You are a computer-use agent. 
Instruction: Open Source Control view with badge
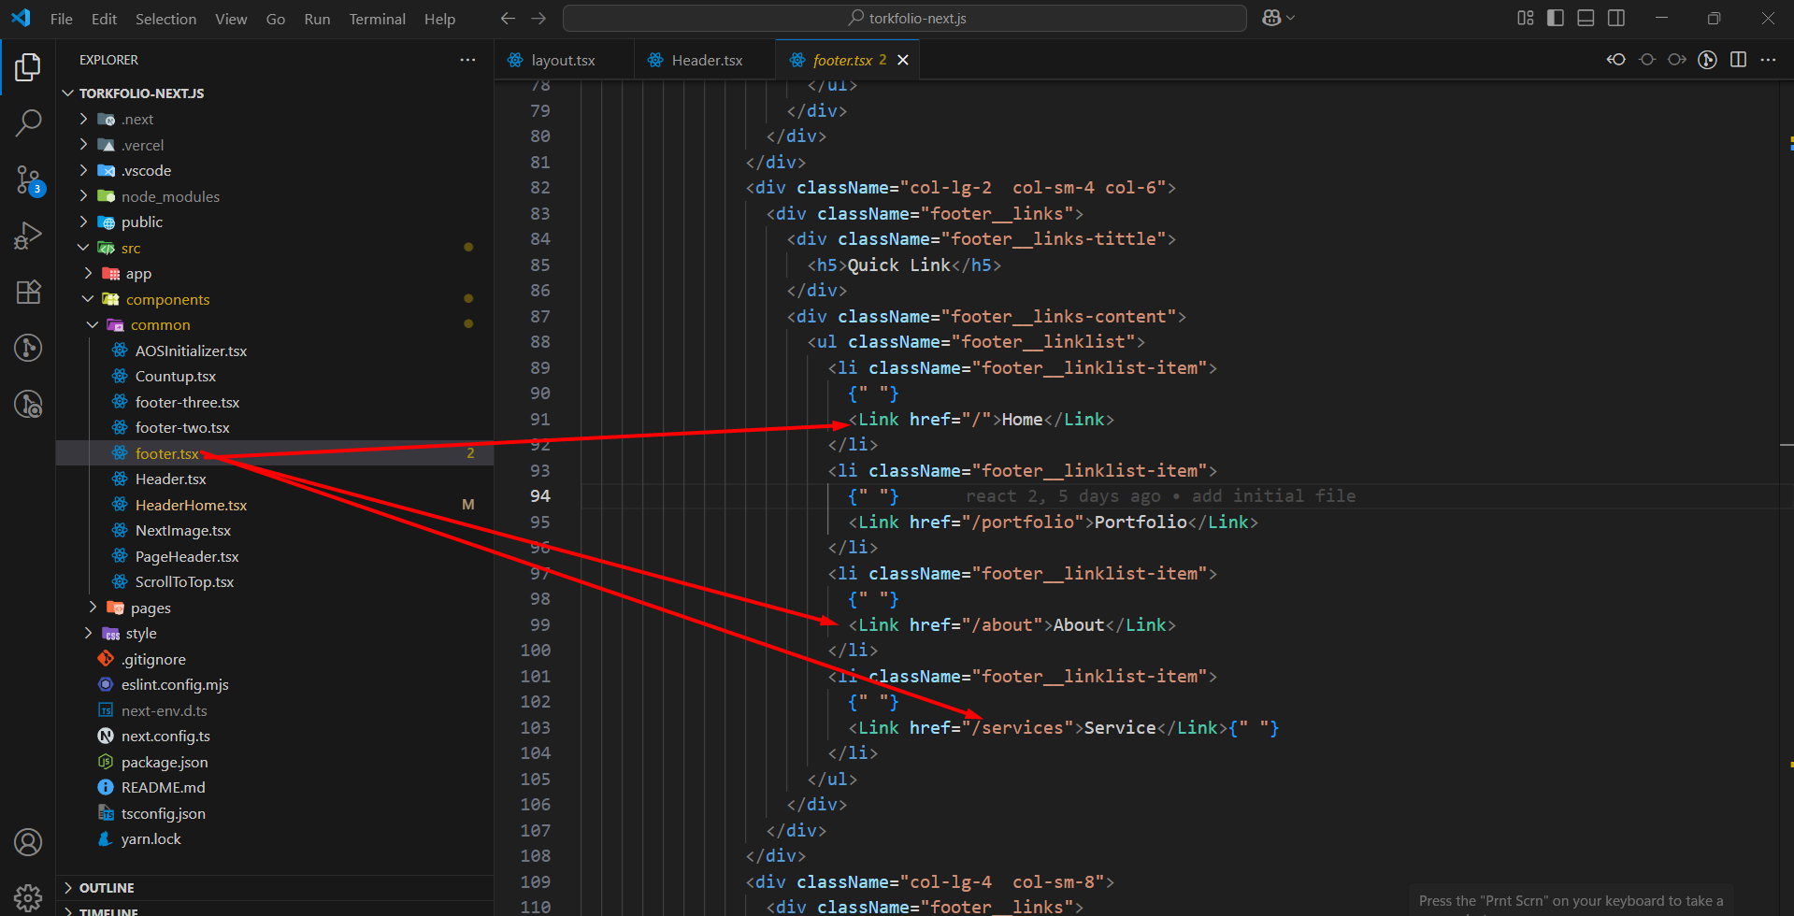pos(28,179)
